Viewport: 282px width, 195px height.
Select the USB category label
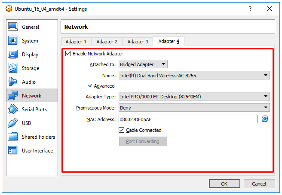pos(27,123)
